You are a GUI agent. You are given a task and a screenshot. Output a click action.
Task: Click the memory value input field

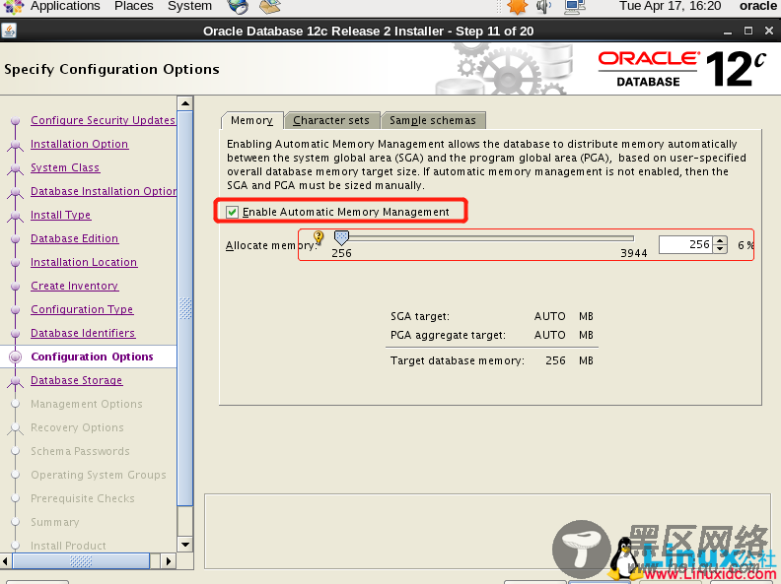pos(685,244)
